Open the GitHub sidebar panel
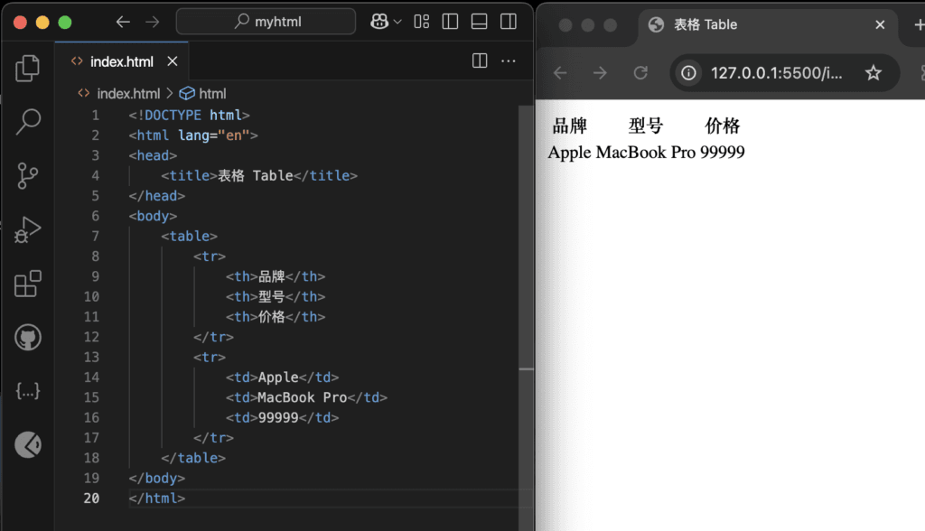This screenshot has height=531, width=925. pyautogui.click(x=28, y=338)
